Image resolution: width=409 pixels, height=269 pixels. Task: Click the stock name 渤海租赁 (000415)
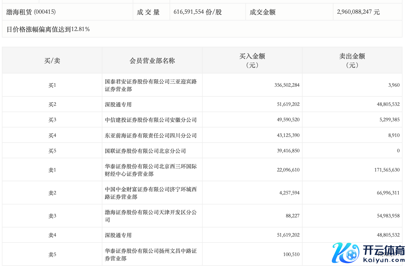tap(31, 12)
